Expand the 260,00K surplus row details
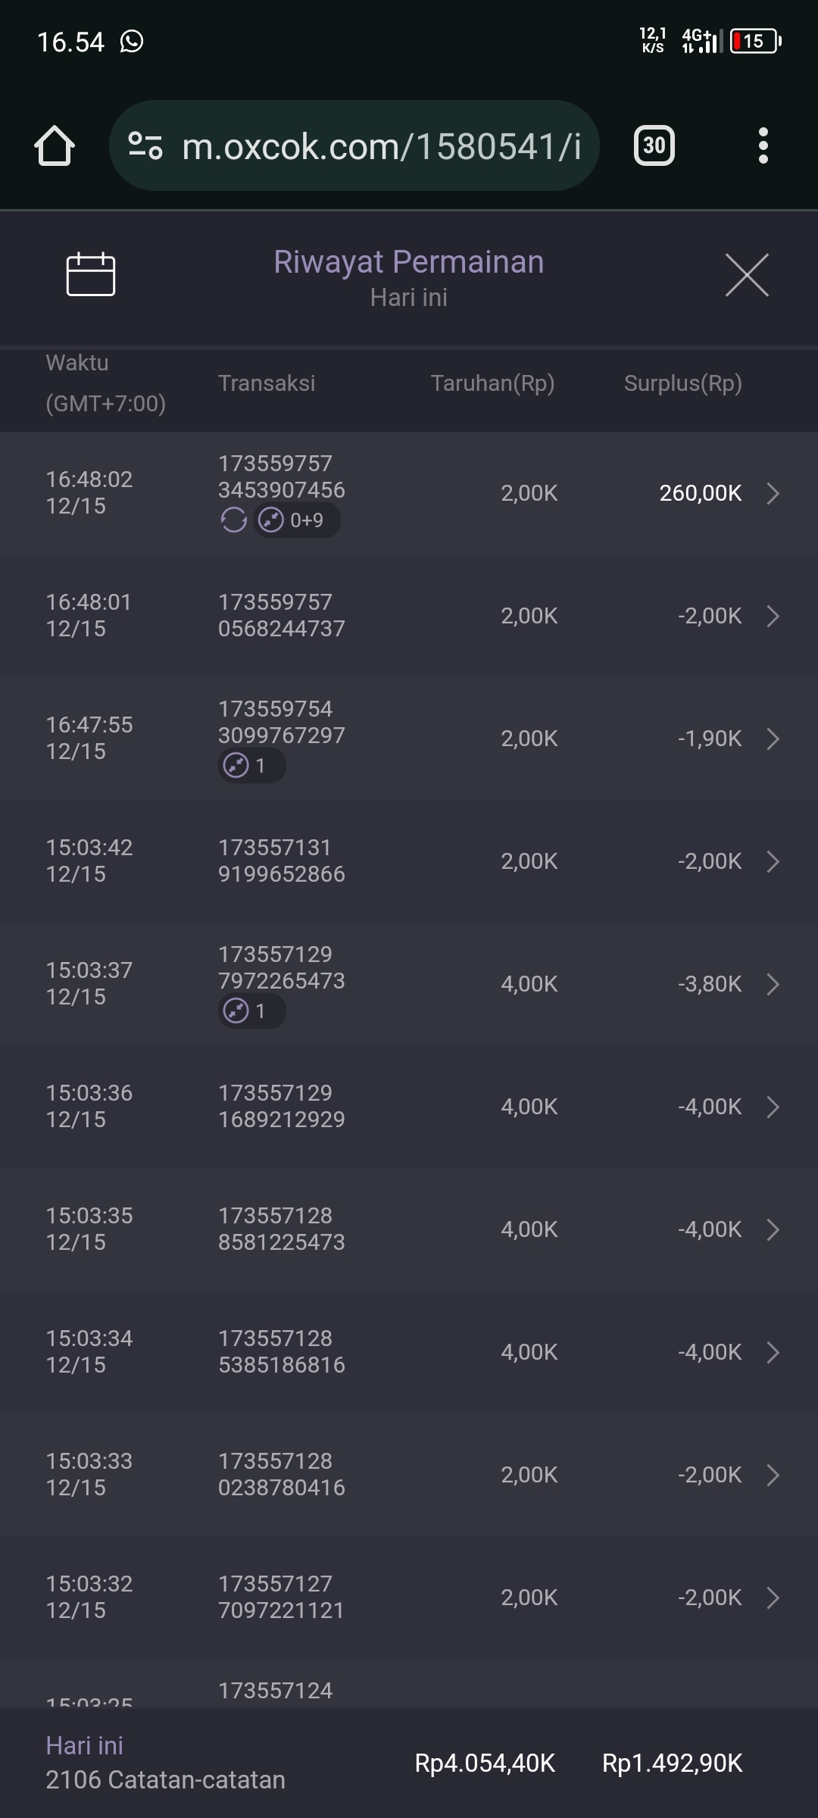This screenshot has width=818, height=1818. point(773,493)
